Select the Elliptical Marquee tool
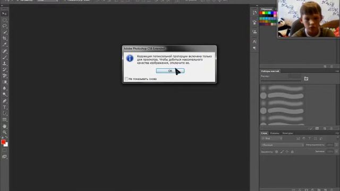Viewport: 340px width, 191px height. (x=4, y=20)
